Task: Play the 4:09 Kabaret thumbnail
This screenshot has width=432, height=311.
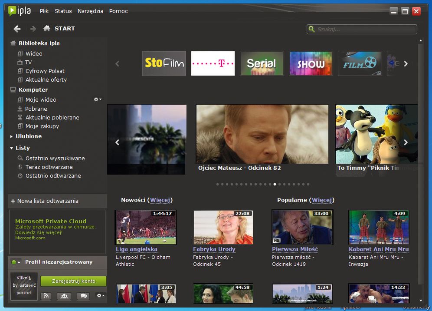Action: tap(379, 227)
